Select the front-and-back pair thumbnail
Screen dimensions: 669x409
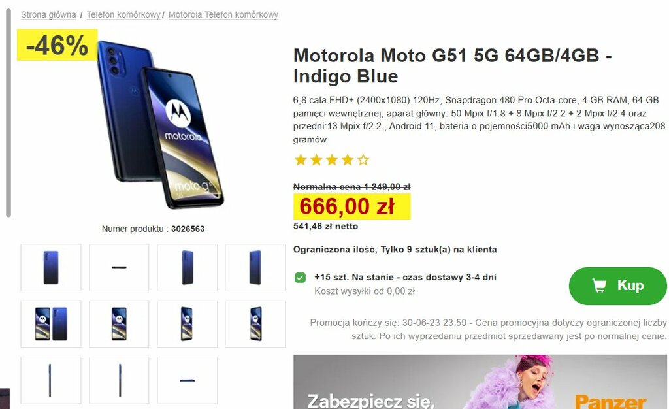coord(51,323)
